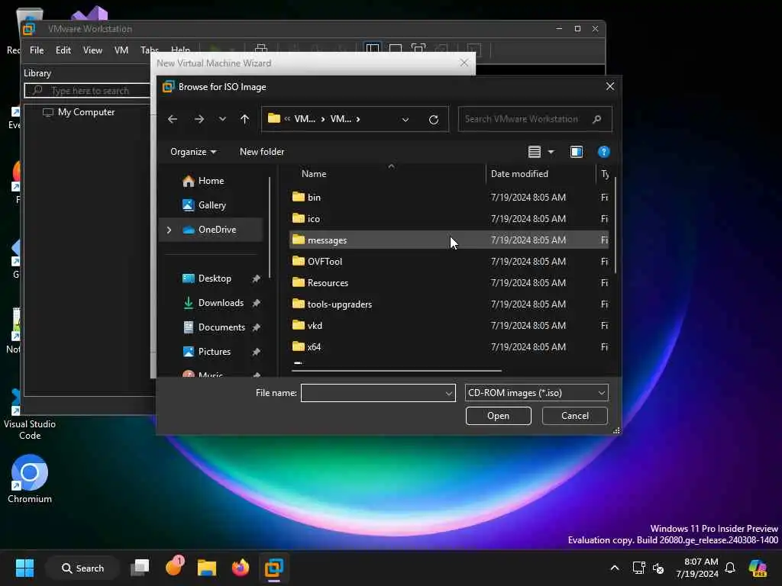
Task: Open the notification bell in the taskbar
Action: 730,568
